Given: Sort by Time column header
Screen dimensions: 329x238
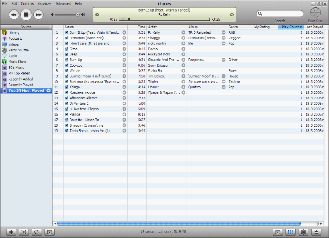Looking at the screenshot, I should click(x=137, y=27).
